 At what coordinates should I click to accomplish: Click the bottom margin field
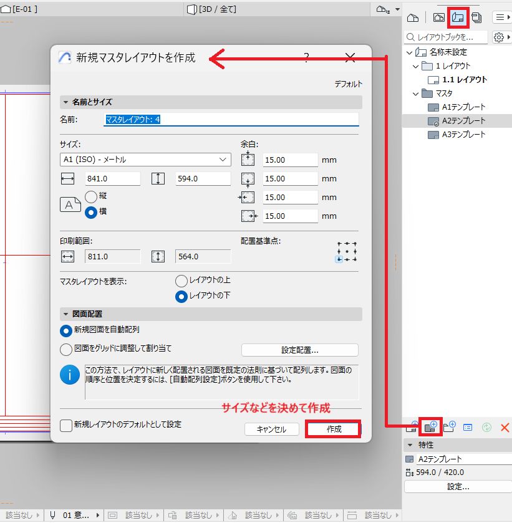pos(291,179)
